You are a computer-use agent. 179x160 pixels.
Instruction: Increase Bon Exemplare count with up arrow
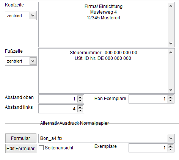pos(171,97)
